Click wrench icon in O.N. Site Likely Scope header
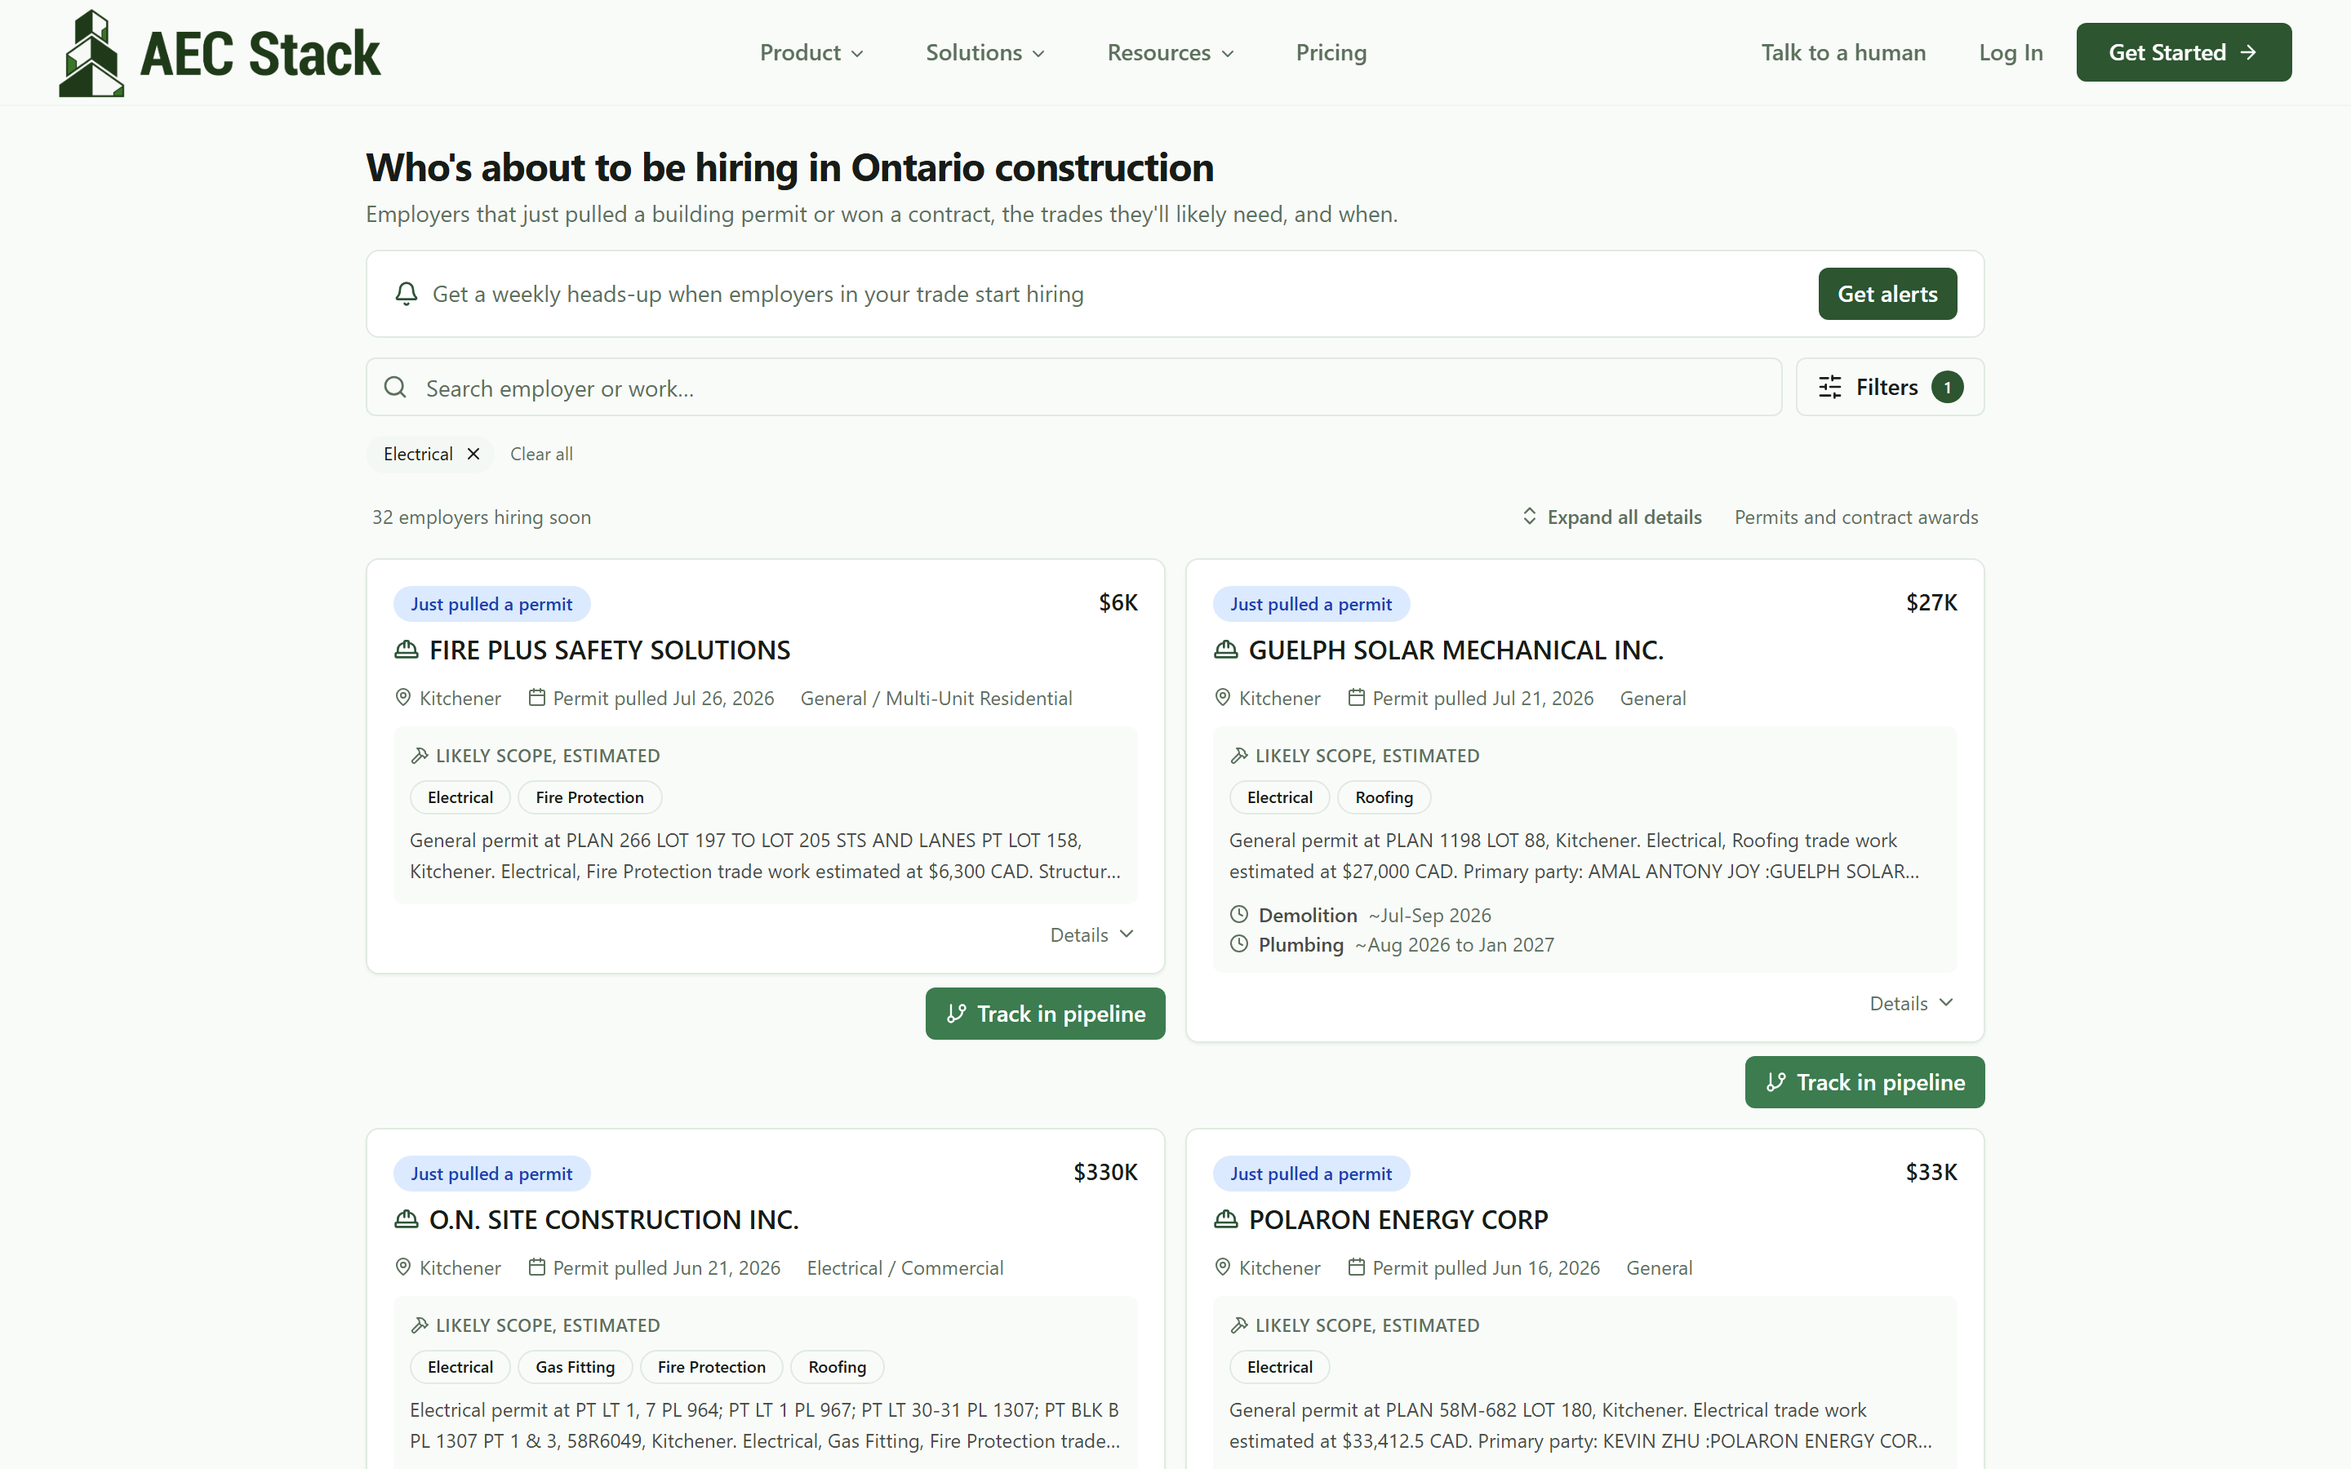 (x=420, y=1325)
